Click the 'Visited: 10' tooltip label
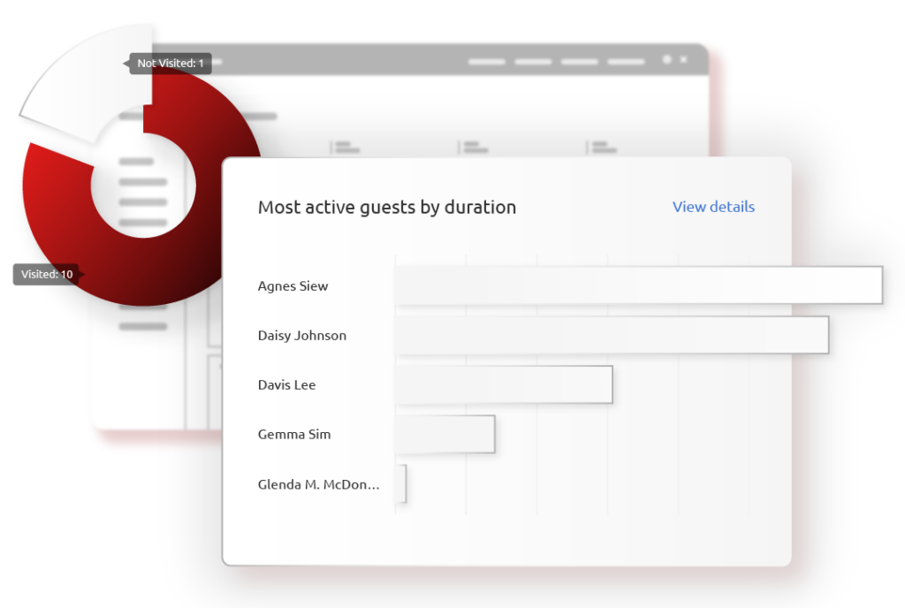 [x=48, y=275]
